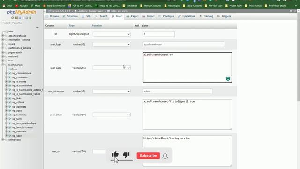Screen dimensions: 300x169
Task: Open the Operations tab
Action: [x=187, y=16]
